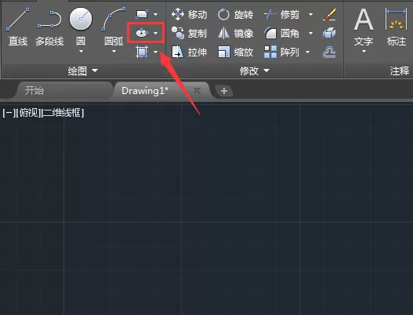
Task: Open the Ellipse tool dropdown arrow
Action: [156, 33]
